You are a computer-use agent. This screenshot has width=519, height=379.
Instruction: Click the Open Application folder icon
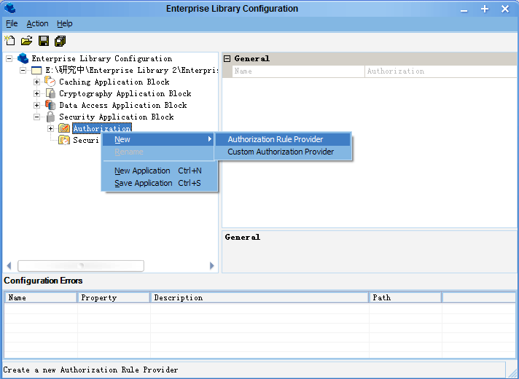(27, 41)
